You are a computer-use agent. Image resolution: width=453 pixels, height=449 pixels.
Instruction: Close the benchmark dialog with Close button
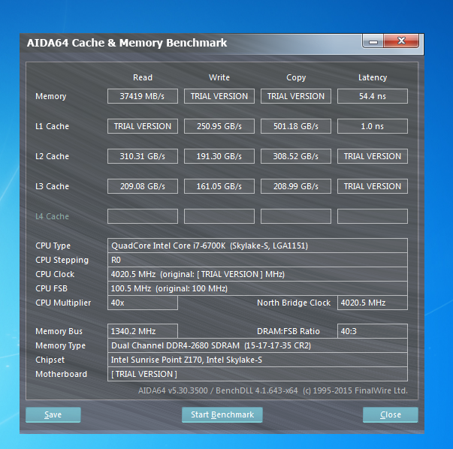[391, 414]
